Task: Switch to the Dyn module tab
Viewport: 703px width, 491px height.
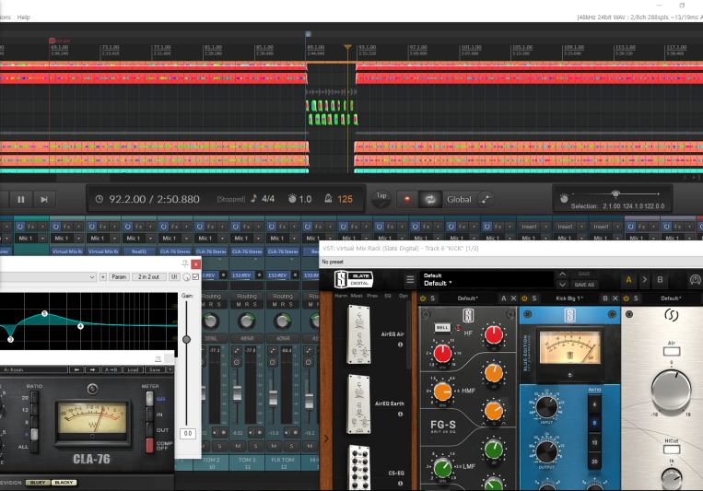Action: point(404,296)
